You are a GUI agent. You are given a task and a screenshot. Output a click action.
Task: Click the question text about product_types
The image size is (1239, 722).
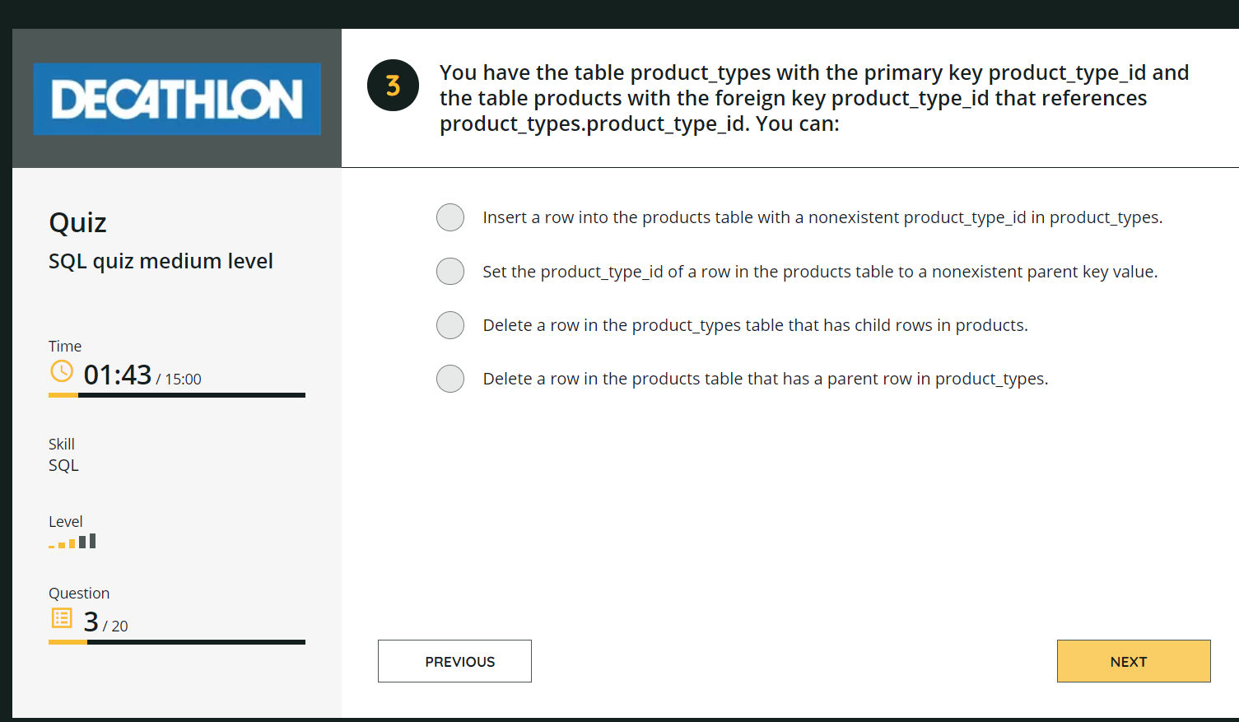click(813, 98)
